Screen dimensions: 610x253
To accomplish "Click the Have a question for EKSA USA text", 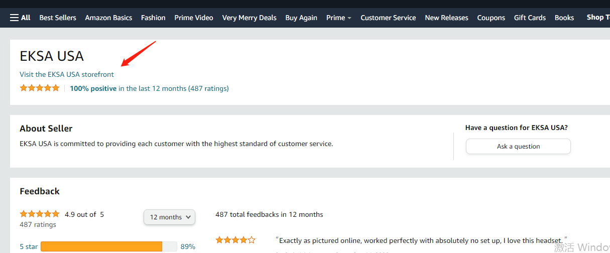I will coord(517,128).
